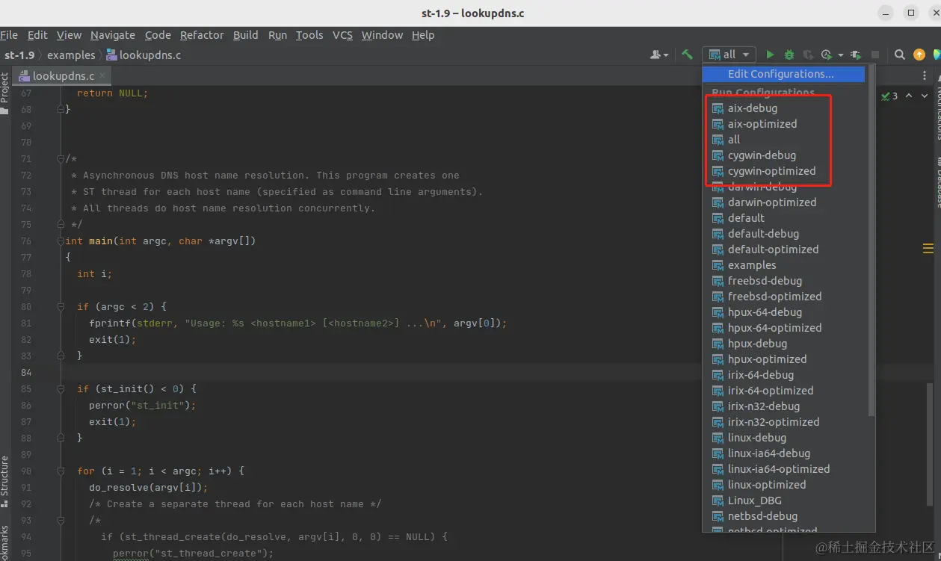This screenshot has width=941, height=561.
Task: Go to next highlighted problem arrow
Action: pos(926,96)
